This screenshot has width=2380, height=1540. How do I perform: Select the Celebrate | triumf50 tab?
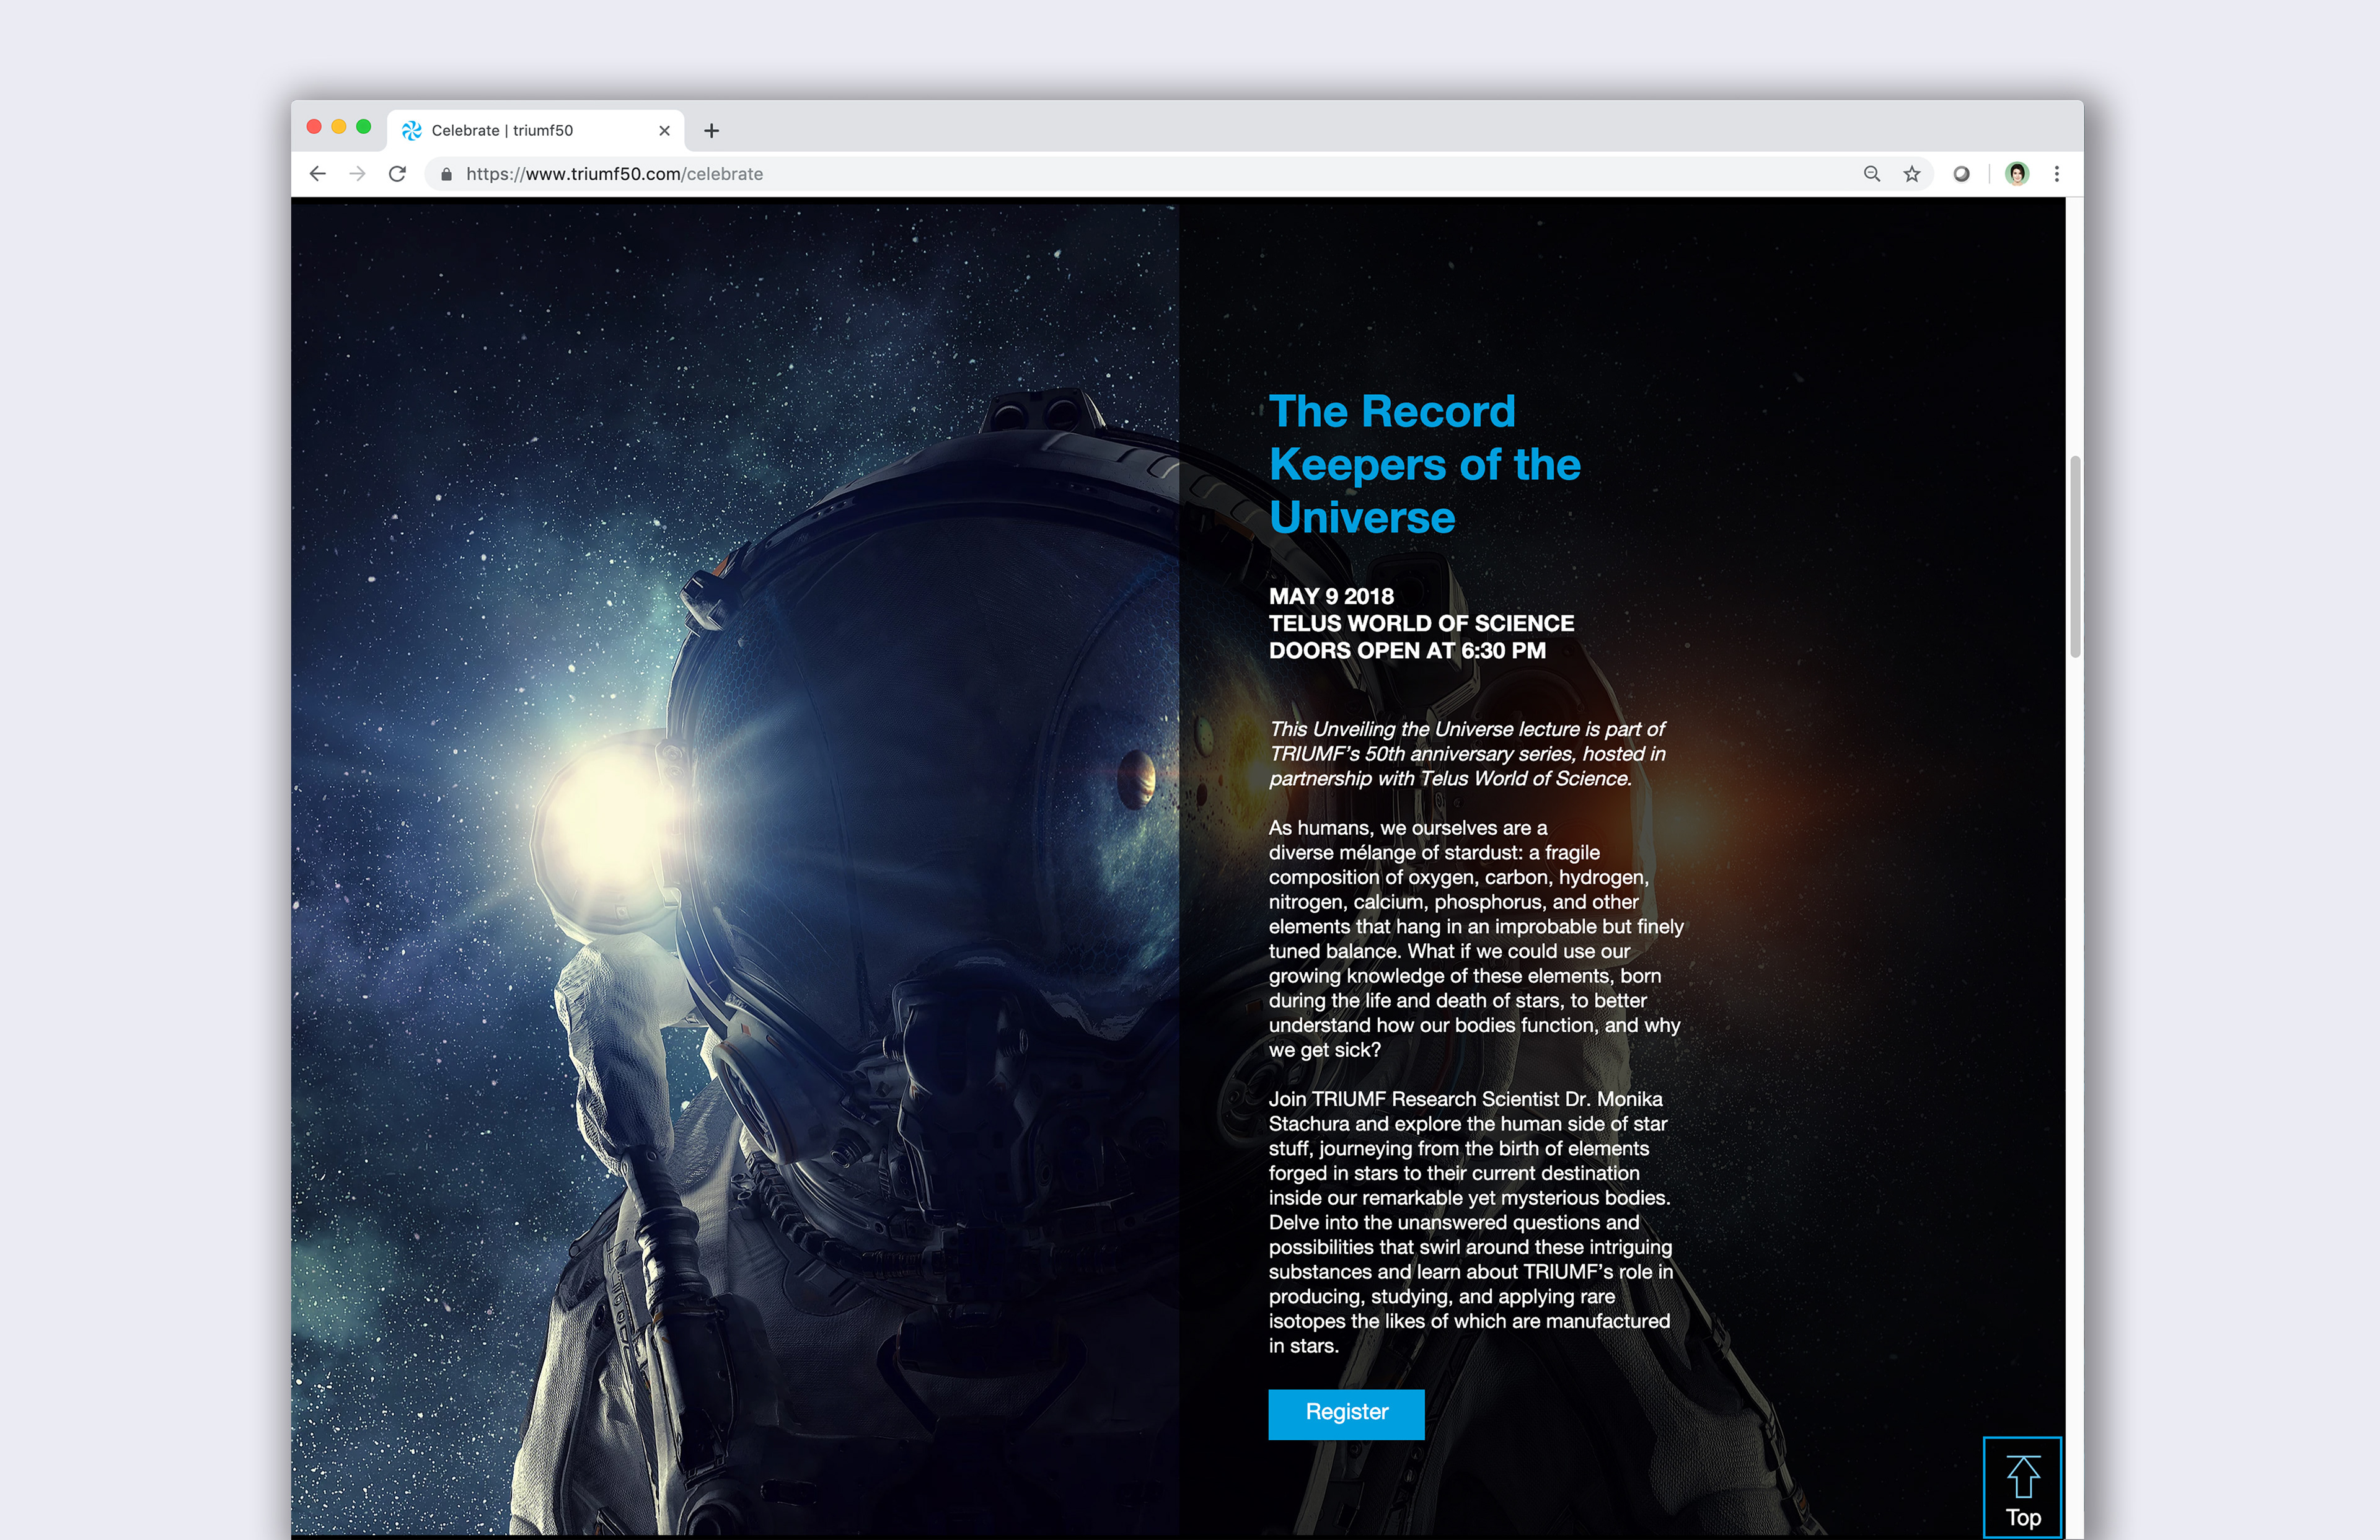tap(536, 131)
